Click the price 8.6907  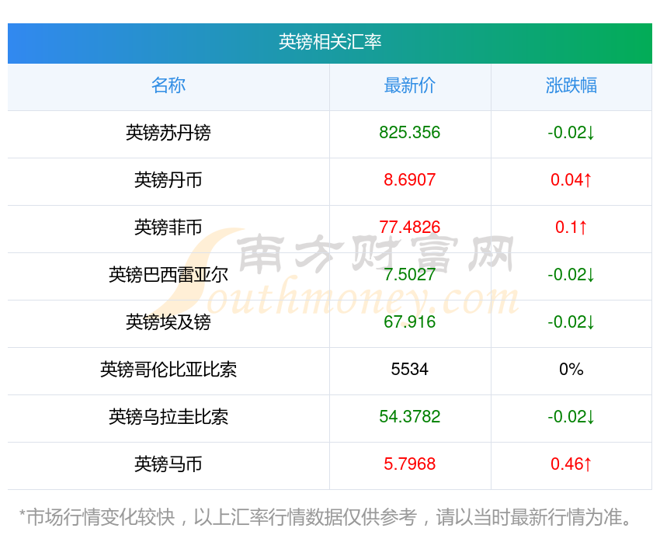click(x=409, y=180)
